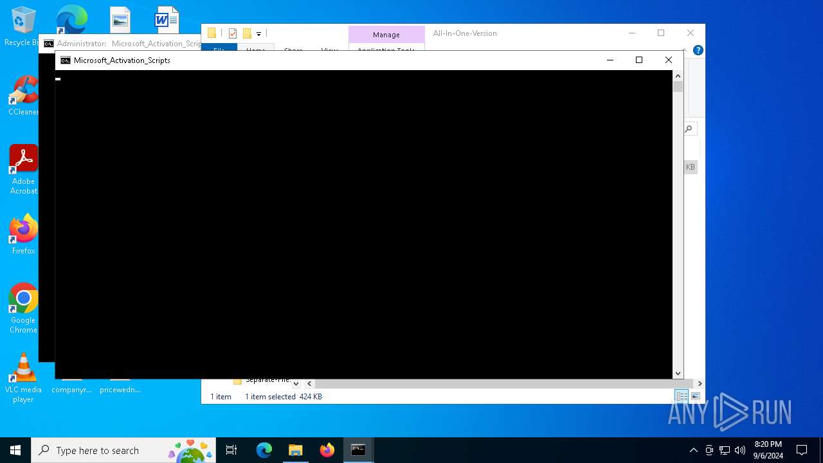823x463 pixels.
Task: Minimize the Microsoft_Activation_Scripts console window
Action: 610,60
